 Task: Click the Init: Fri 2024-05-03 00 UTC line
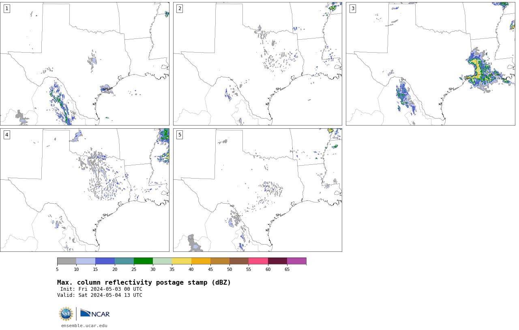[x=101, y=289]
